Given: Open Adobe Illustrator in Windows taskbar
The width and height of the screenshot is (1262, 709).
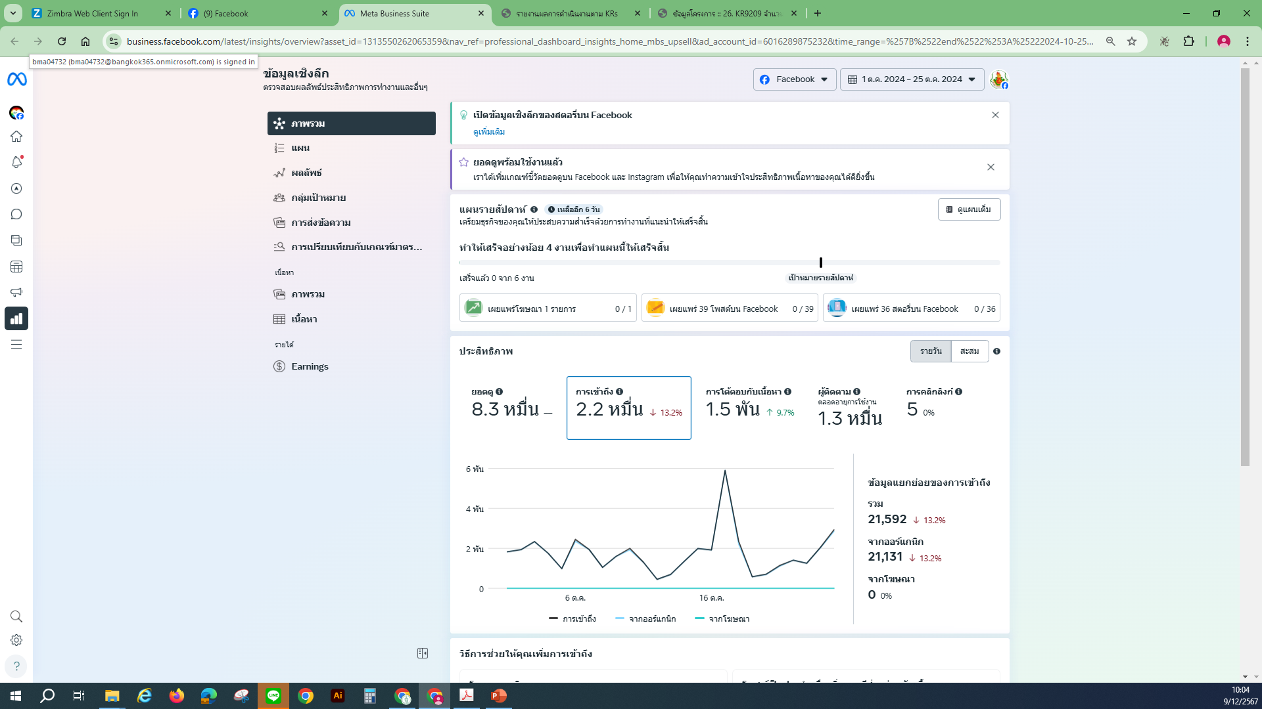Looking at the screenshot, I should [338, 695].
